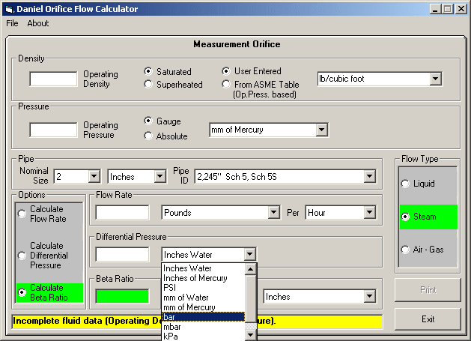Click the Exit button
The image size is (471, 341).
(x=428, y=319)
